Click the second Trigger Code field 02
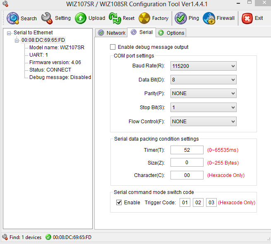The width and height of the screenshot is (271, 244). 198,202
